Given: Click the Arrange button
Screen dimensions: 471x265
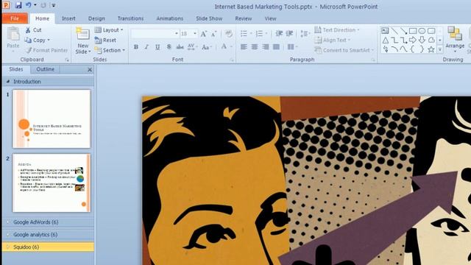Looking at the screenshot, I should tap(455, 39).
